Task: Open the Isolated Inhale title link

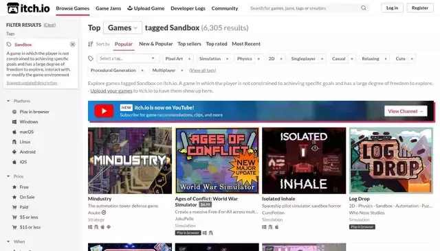Action: pyautogui.click(x=278, y=199)
